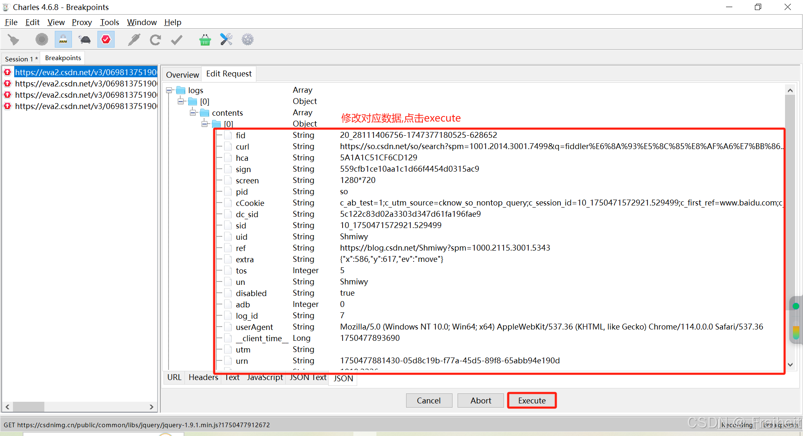Select the second eva2.csdn.net breakpoint entry

tap(86, 84)
